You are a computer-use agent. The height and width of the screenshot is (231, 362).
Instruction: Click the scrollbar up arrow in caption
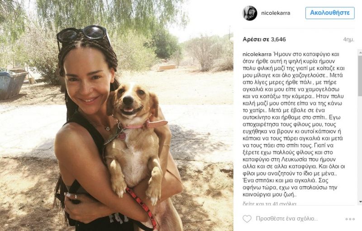pos(360,52)
